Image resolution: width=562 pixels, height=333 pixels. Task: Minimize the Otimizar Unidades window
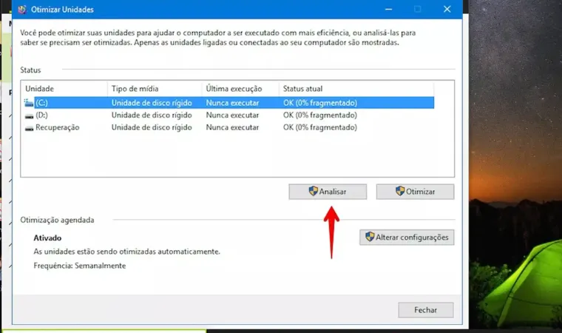(x=388, y=10)
